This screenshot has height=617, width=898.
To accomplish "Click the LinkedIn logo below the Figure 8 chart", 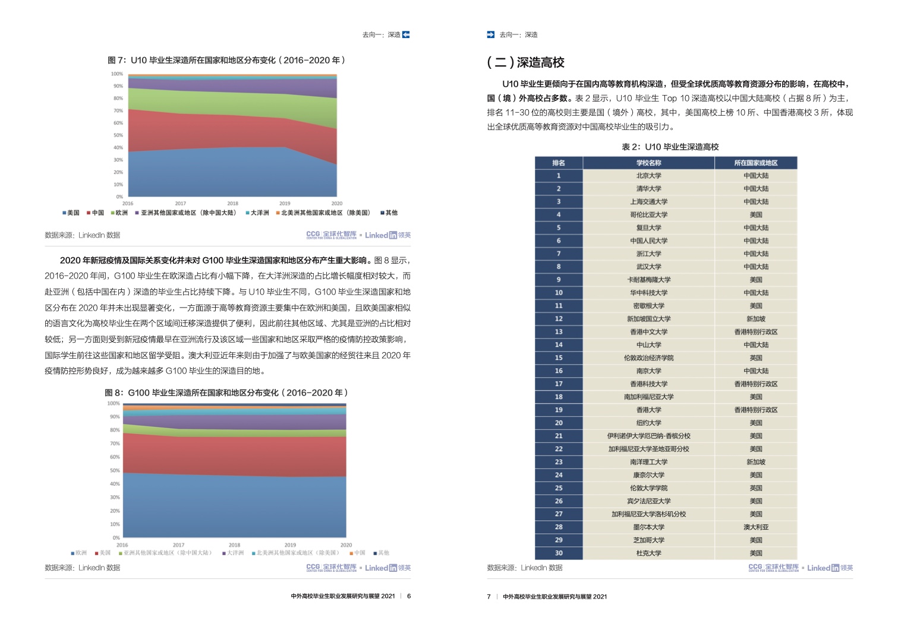I will point(387,568).
